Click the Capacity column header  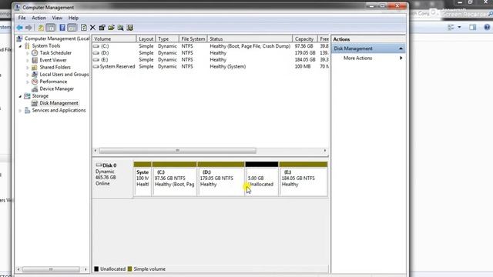tap(305, 39)
